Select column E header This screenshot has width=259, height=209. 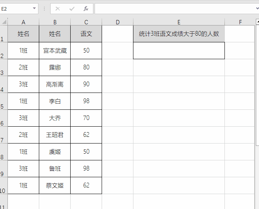pos(179,22)
